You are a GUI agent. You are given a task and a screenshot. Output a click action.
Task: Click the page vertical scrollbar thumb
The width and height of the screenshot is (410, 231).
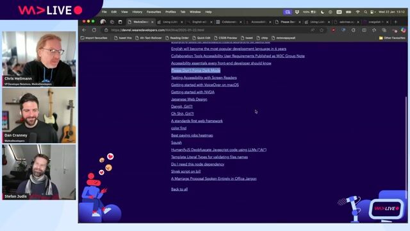pyautogui.click(x=406, y=148)
